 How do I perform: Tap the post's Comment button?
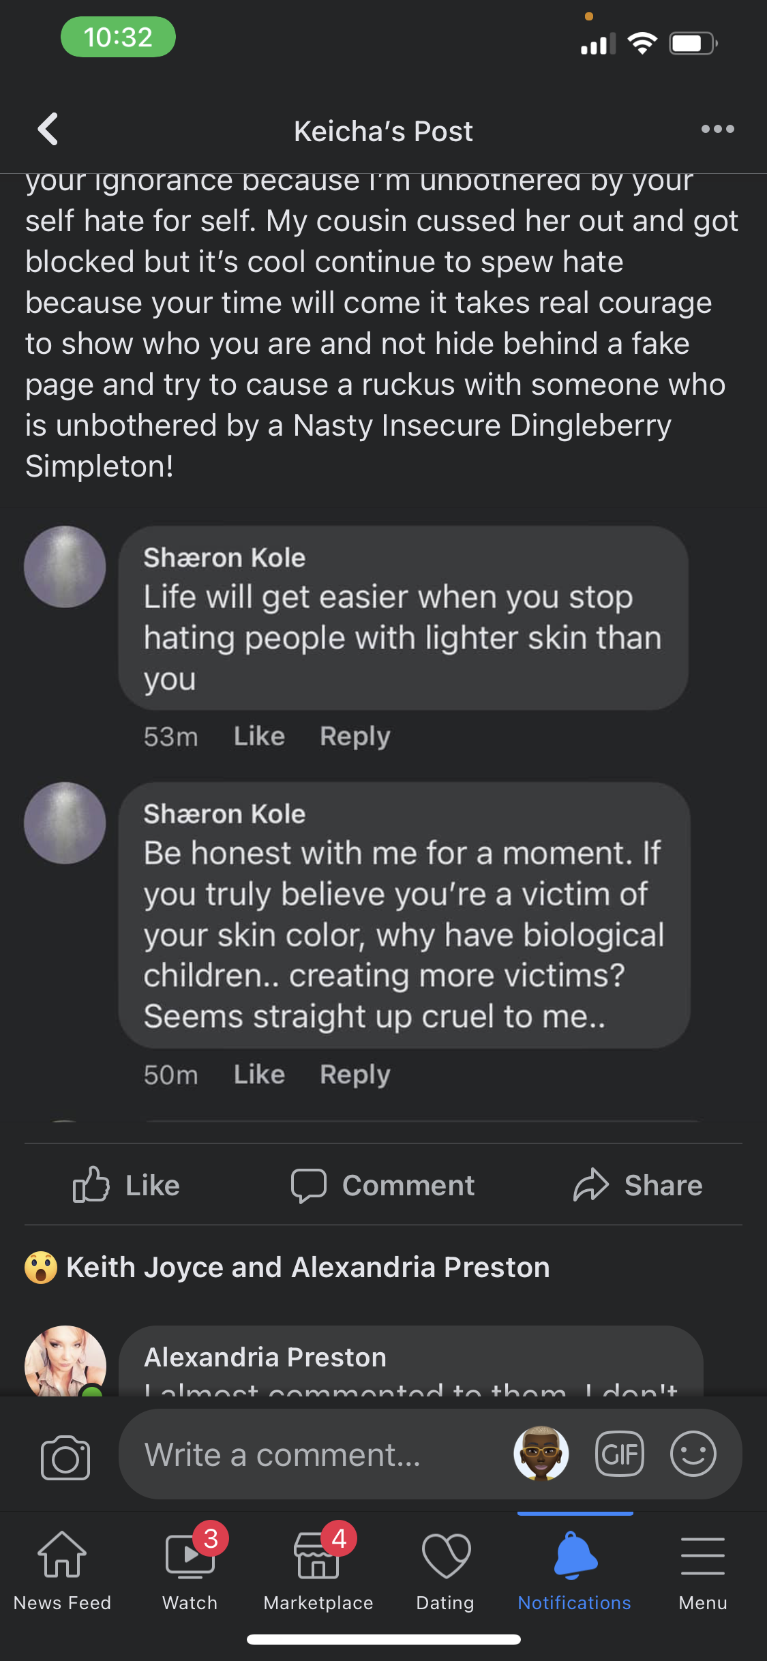click(383, 1185)
